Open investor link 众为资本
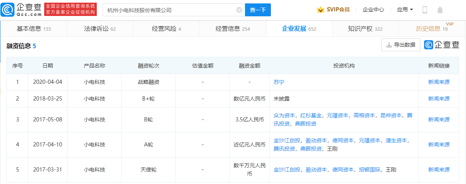466x184 pixels. click(284, 115)
